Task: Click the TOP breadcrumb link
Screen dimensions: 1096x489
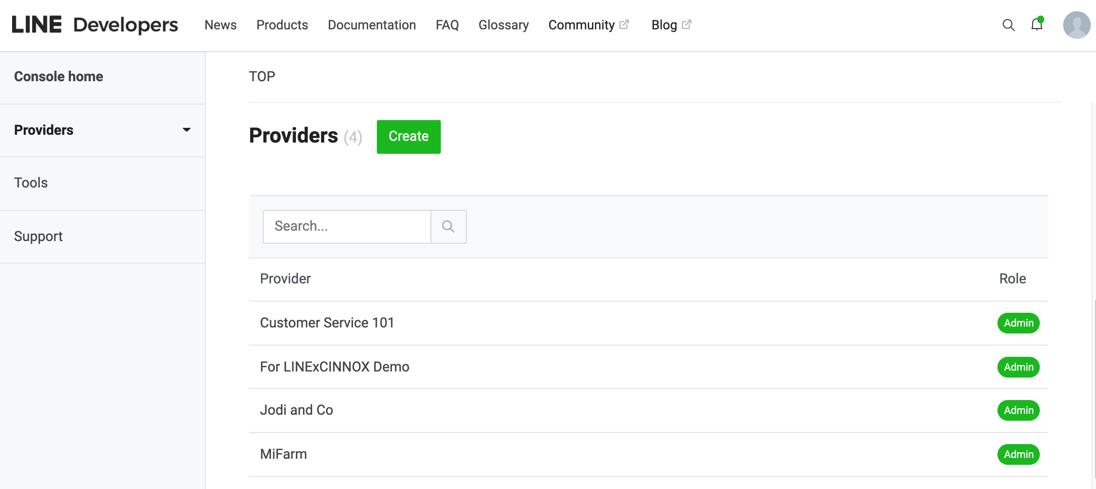Action: [262, 76]
